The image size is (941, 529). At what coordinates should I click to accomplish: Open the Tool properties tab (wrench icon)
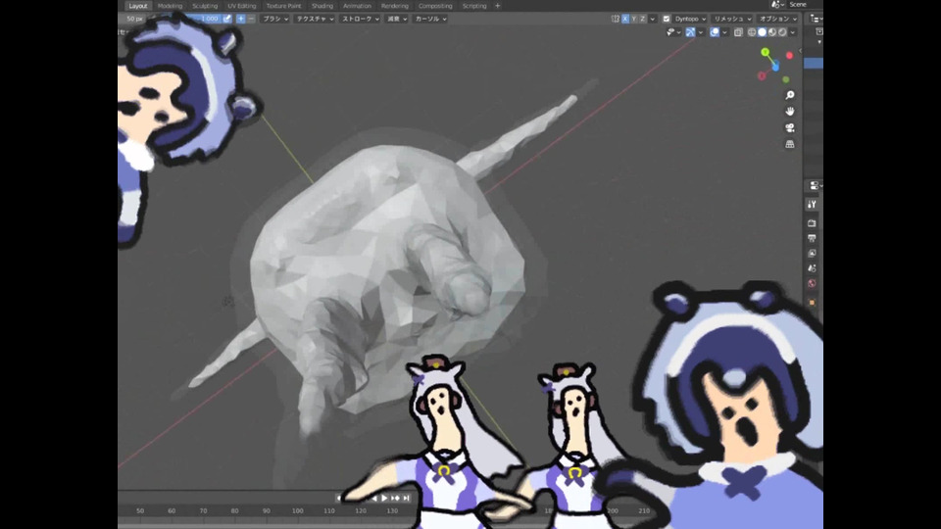click(812, 205)
